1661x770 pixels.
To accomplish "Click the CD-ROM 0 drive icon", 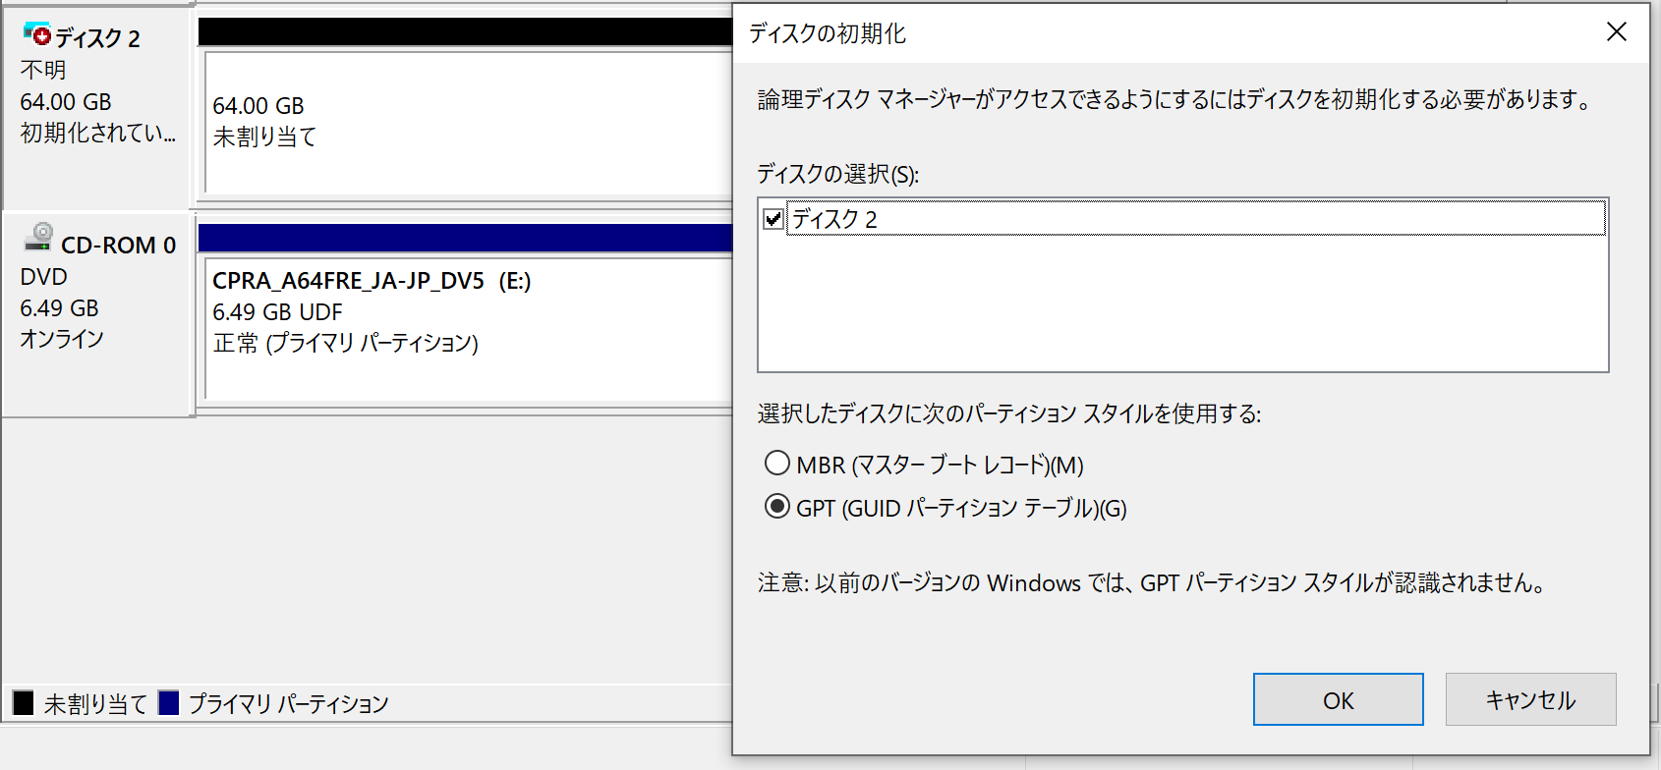I will click(39, 236).
